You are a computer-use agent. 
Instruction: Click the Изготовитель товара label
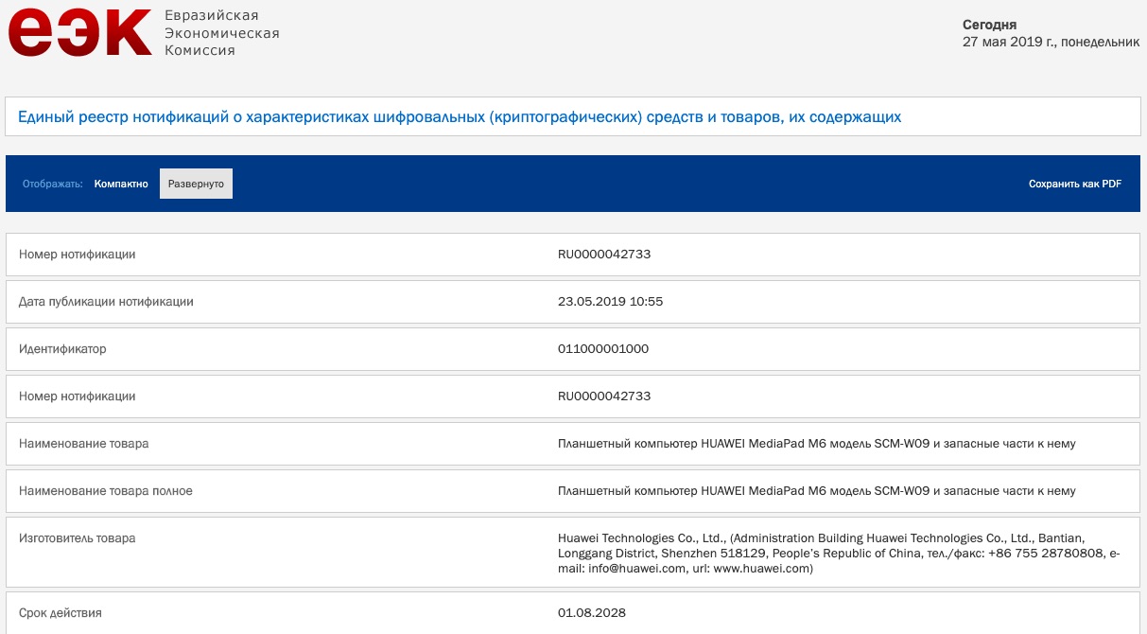[77, 538]
